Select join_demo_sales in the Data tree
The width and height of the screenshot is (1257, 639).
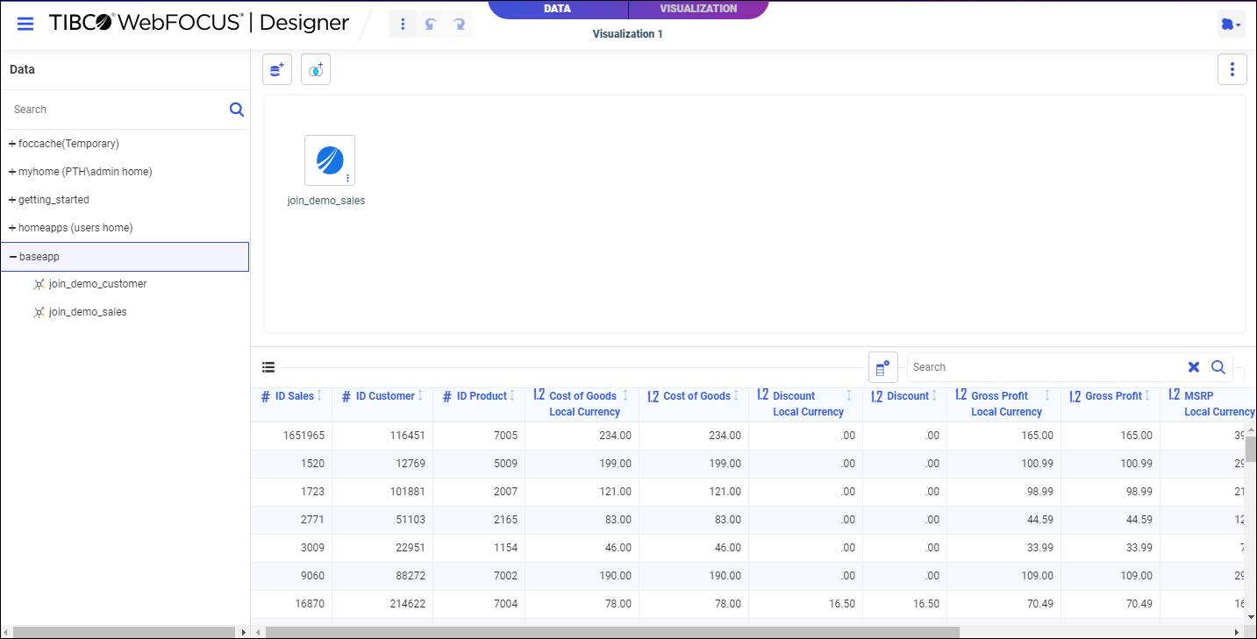(x=88, y=312)
